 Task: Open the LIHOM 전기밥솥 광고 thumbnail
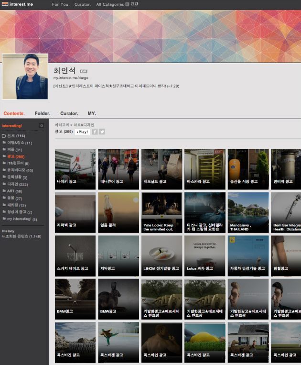click(161, 256)
